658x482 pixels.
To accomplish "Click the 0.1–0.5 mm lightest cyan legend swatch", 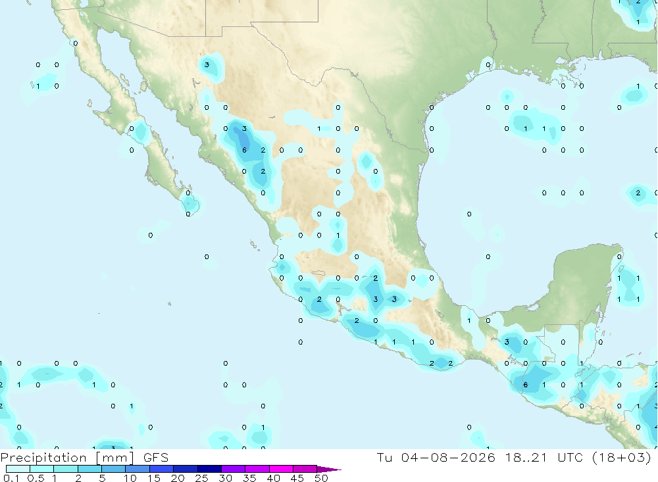I will point(18,469).
